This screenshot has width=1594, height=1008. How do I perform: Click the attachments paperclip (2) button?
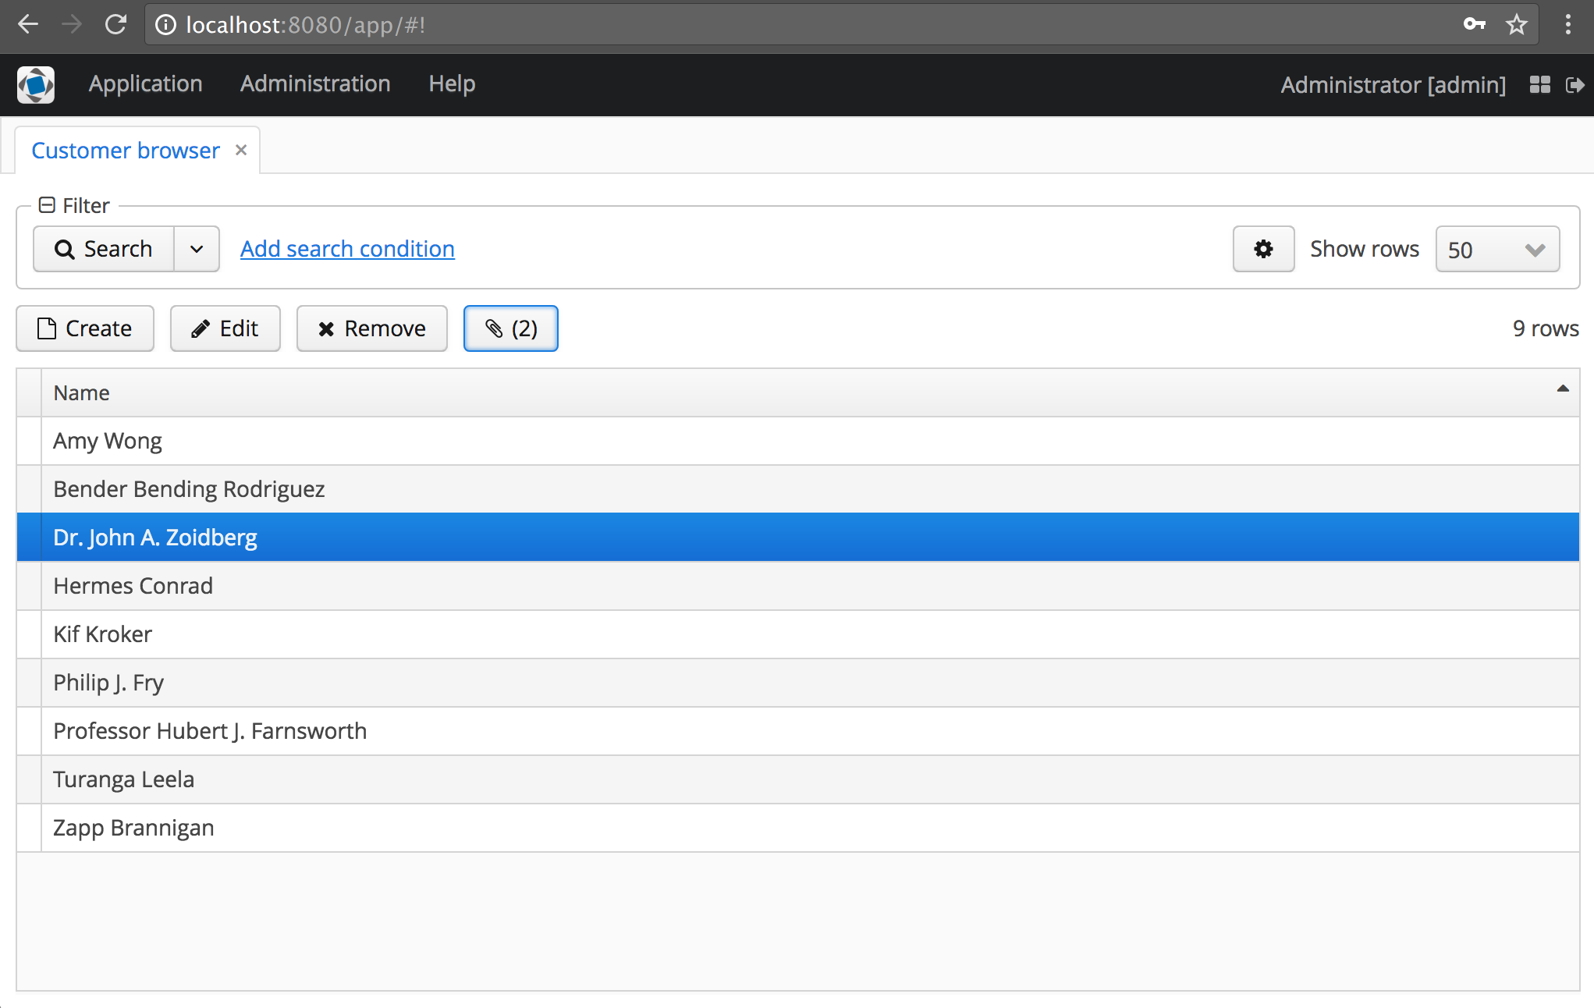click(x=511, y=328)
